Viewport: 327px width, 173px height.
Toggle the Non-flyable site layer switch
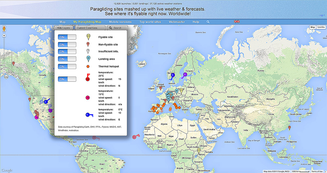[x=67, y=44]
